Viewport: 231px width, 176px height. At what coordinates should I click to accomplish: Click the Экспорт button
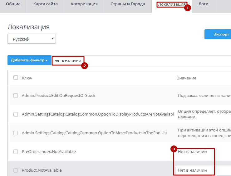click(219, 34)
